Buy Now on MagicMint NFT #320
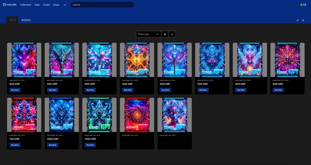This screenshot has width=311, height=165. [x=128, y=90]
